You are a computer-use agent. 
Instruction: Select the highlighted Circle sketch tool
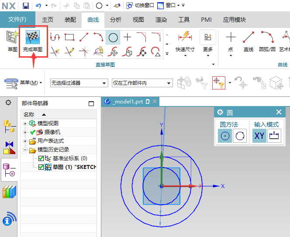click(x=113, y=38)
